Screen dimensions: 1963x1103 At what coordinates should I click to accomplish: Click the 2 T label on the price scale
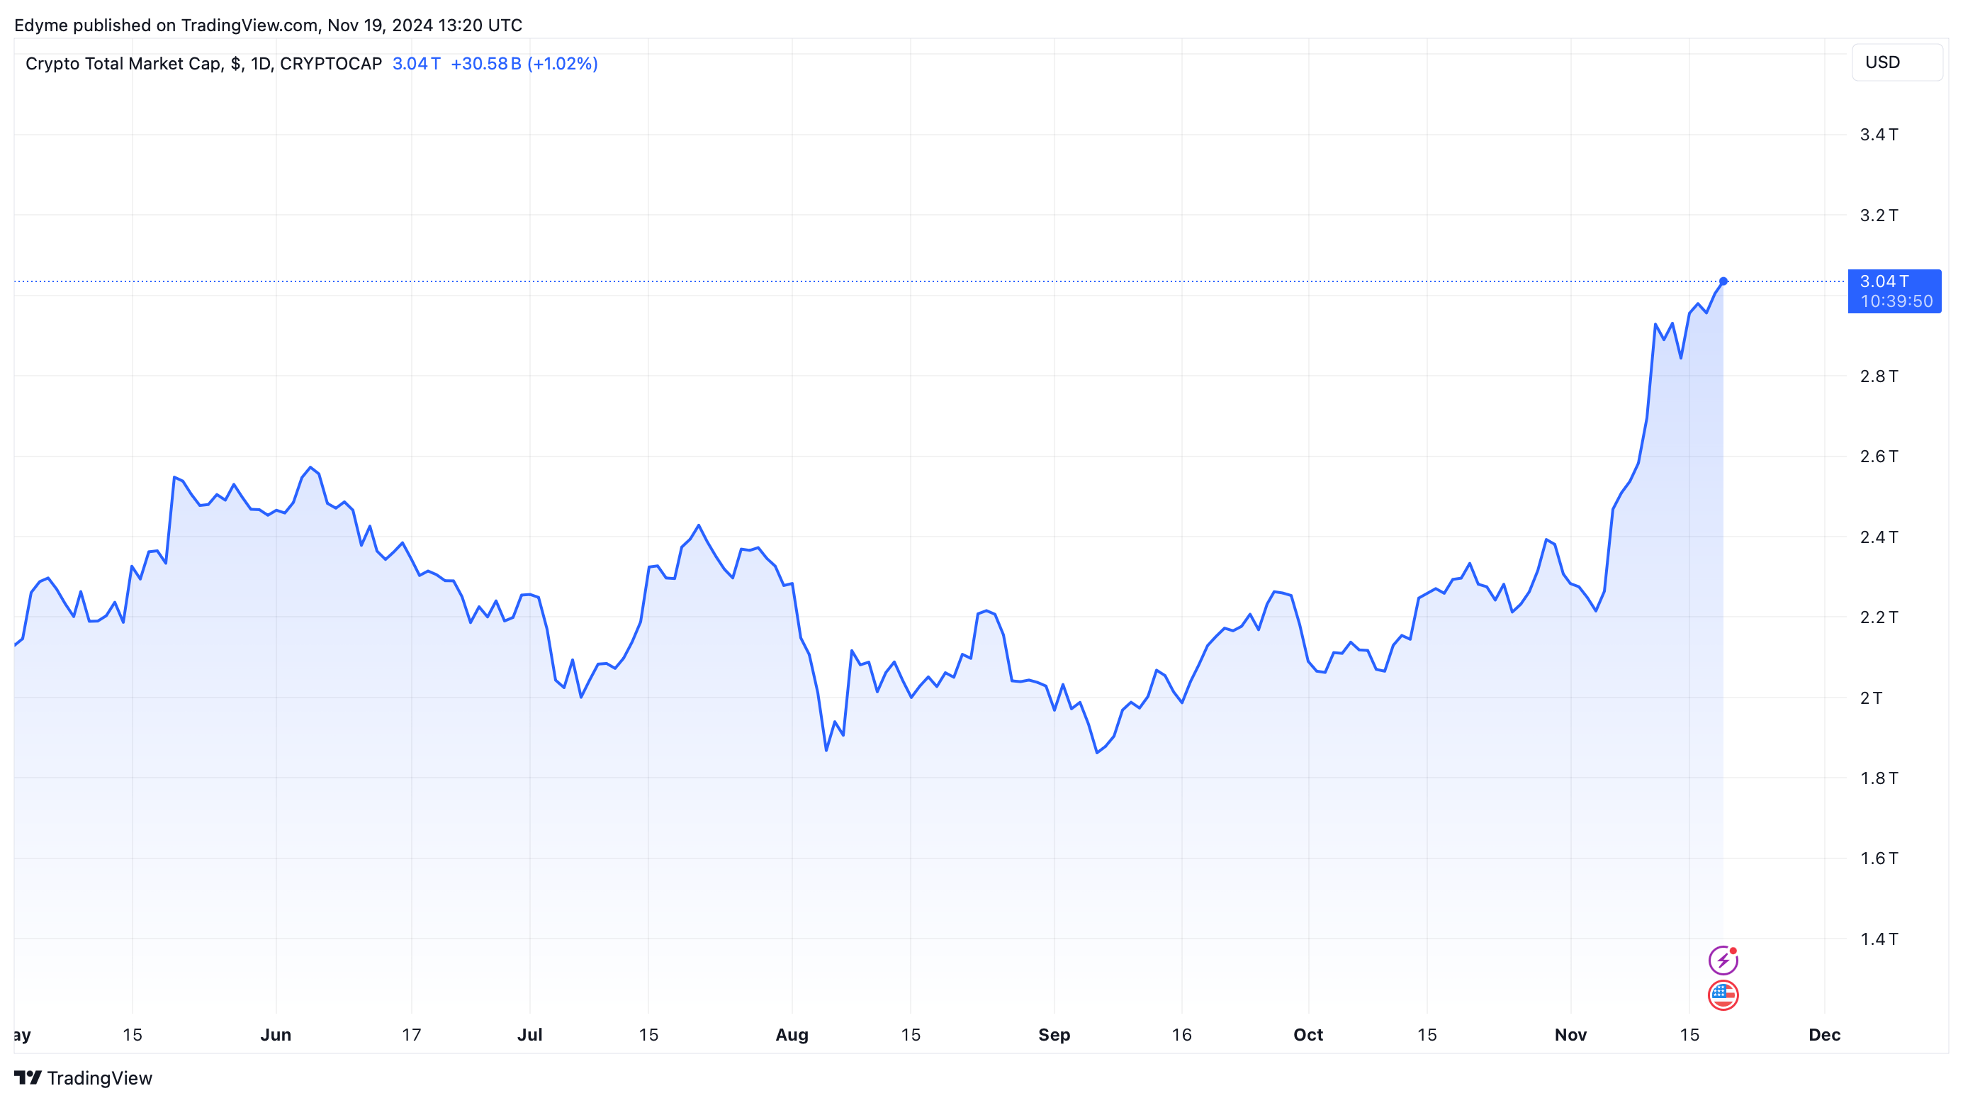tap(1871, 698)
